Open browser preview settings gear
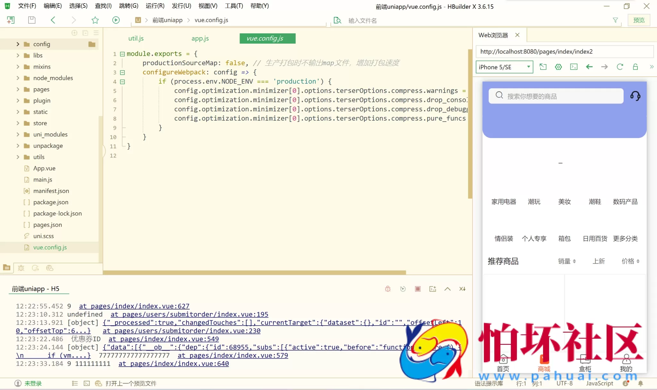 pos(558,67)
